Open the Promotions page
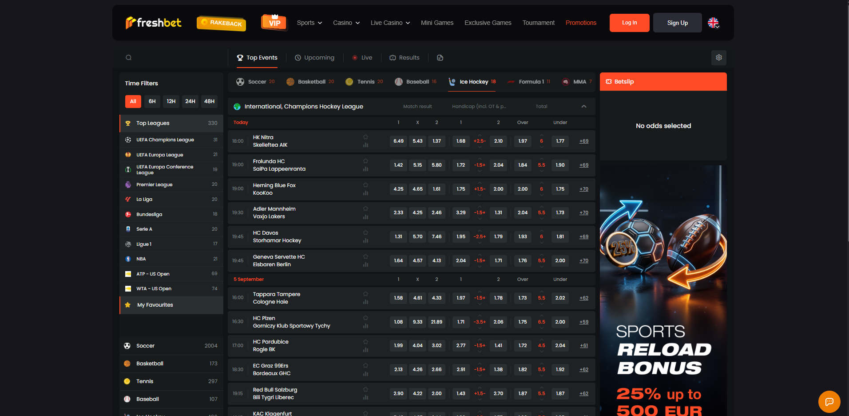This screenshot has width=849, height=416. tap(581, 23)
